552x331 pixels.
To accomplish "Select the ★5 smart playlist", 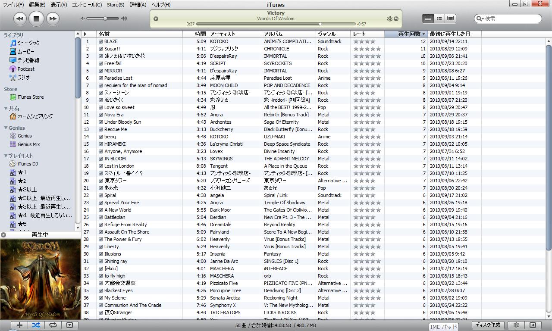I will (22, 224).
